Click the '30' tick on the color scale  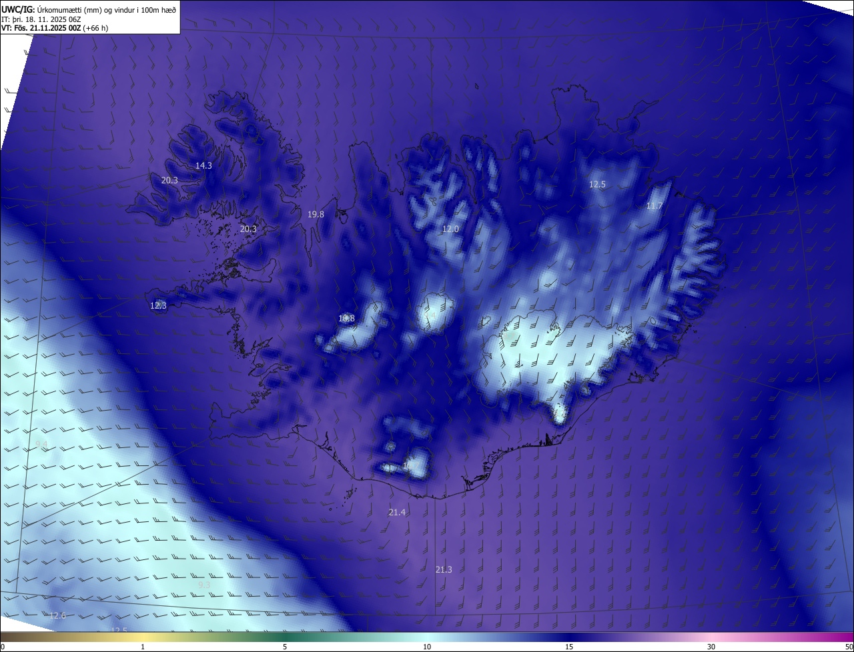pos(711,647)
